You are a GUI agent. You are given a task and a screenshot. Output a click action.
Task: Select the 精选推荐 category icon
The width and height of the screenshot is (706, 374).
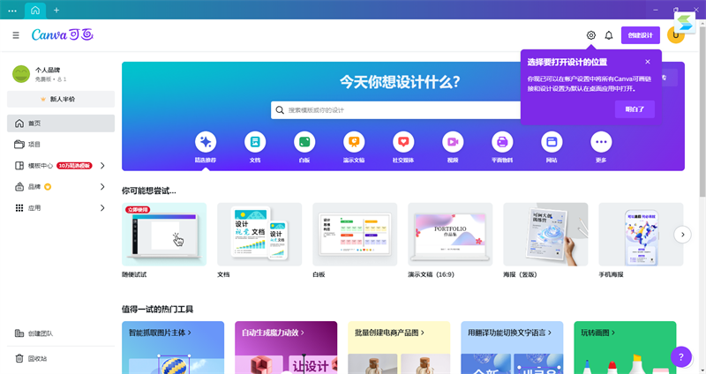tap(206, 142)
